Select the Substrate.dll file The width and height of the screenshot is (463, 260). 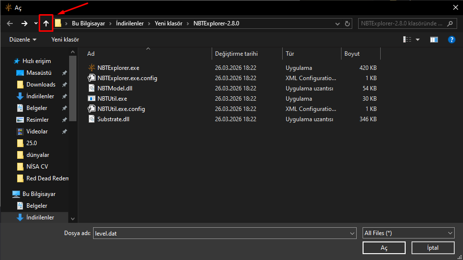[113, 119]
